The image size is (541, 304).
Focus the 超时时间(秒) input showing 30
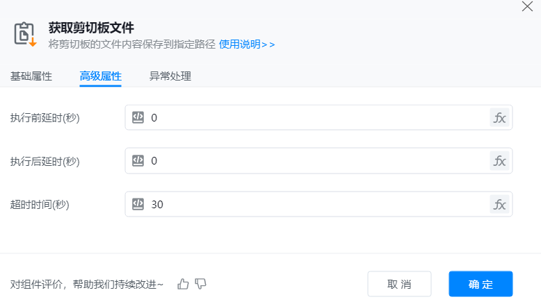tap(313, 204)
